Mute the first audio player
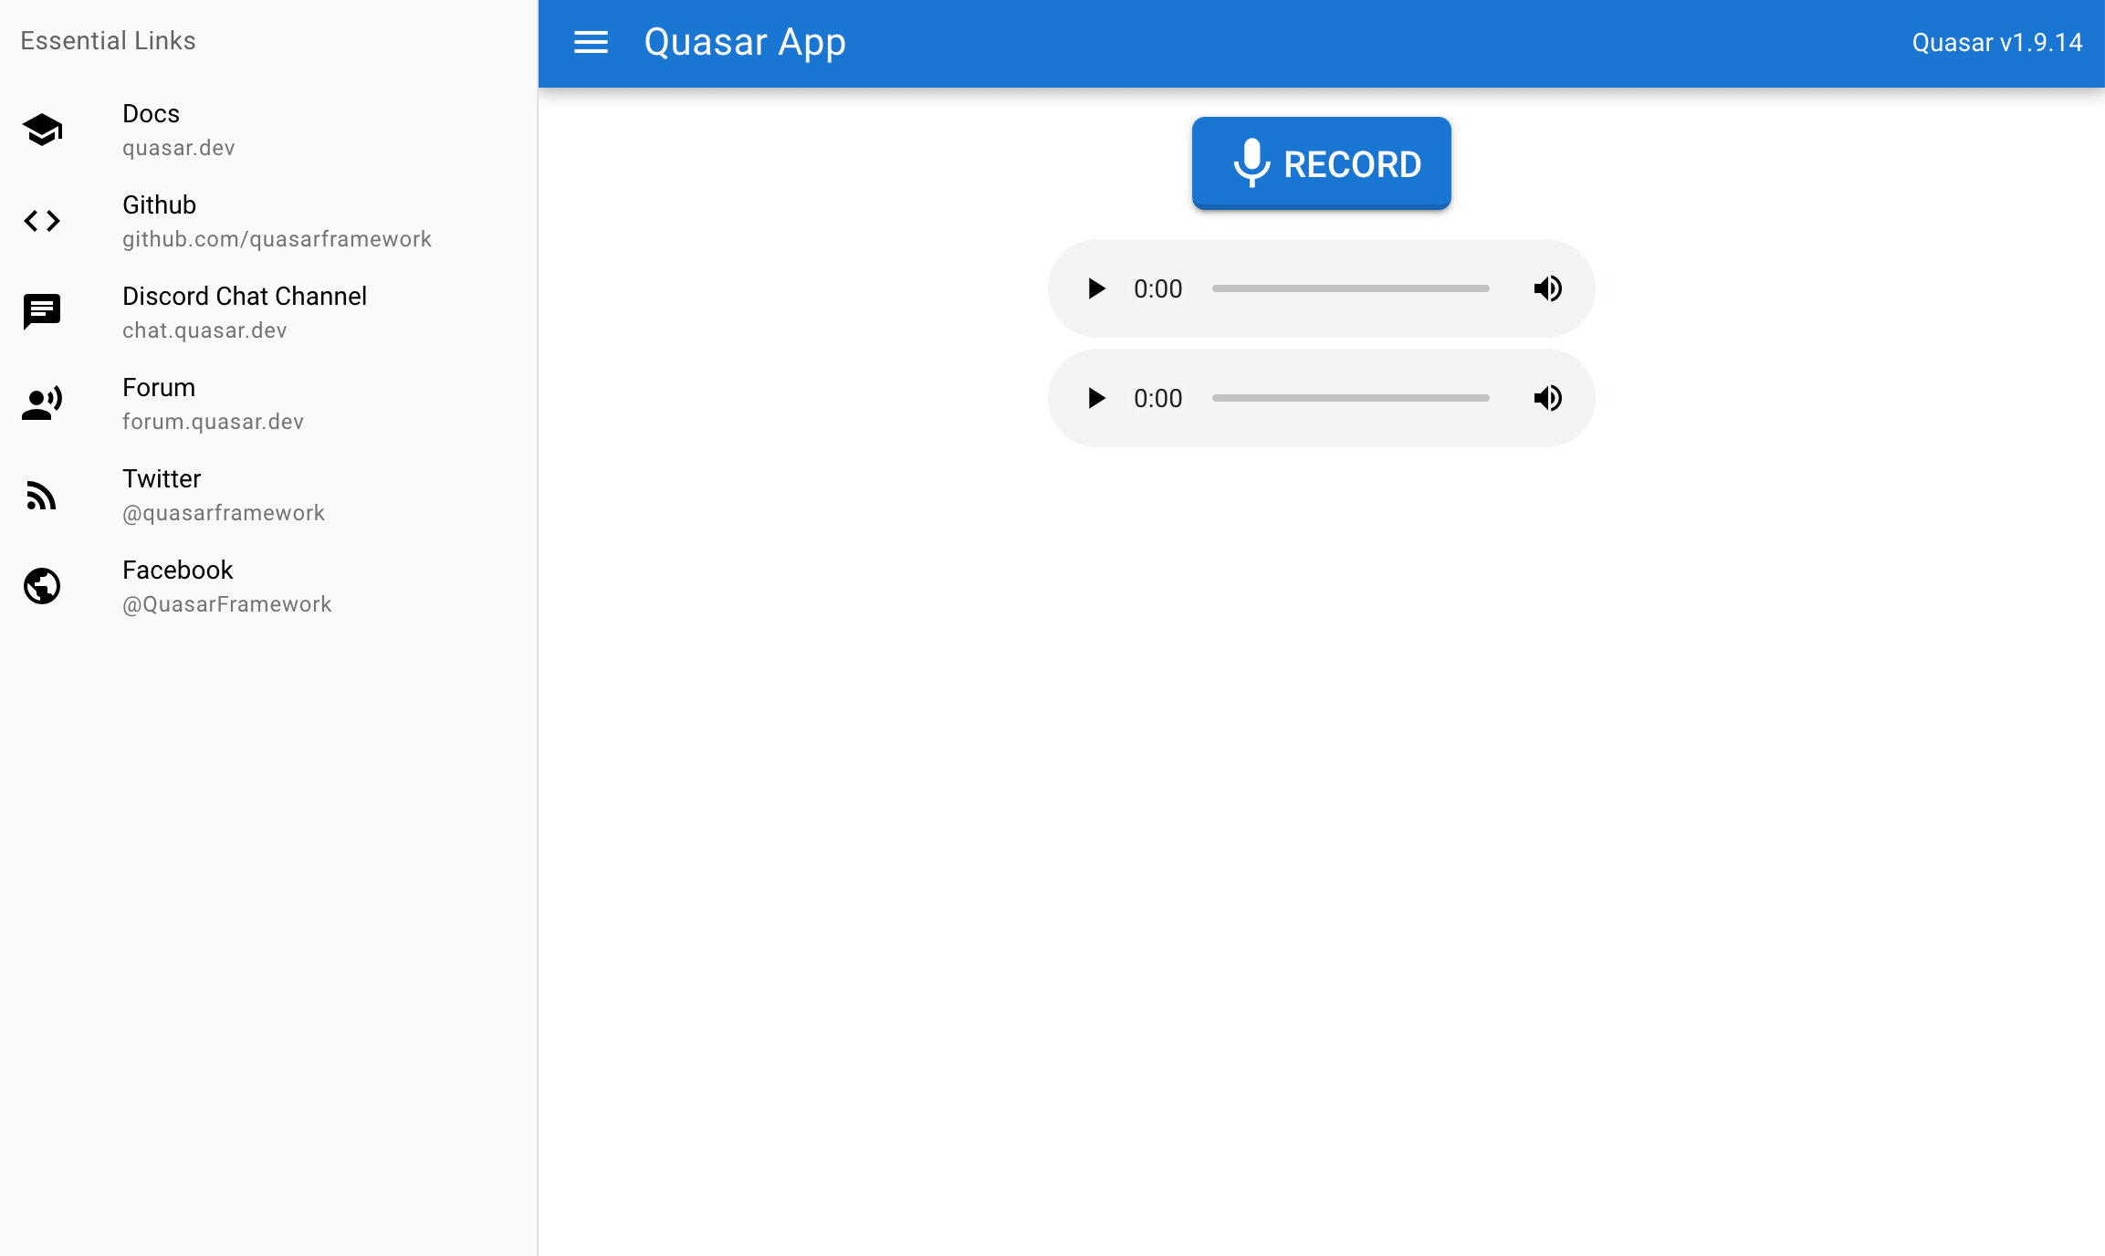The height and width of the screenshot is (1256, 2105). pos(1547,288)
